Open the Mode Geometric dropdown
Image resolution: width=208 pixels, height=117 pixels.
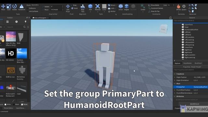coord(36,5)
